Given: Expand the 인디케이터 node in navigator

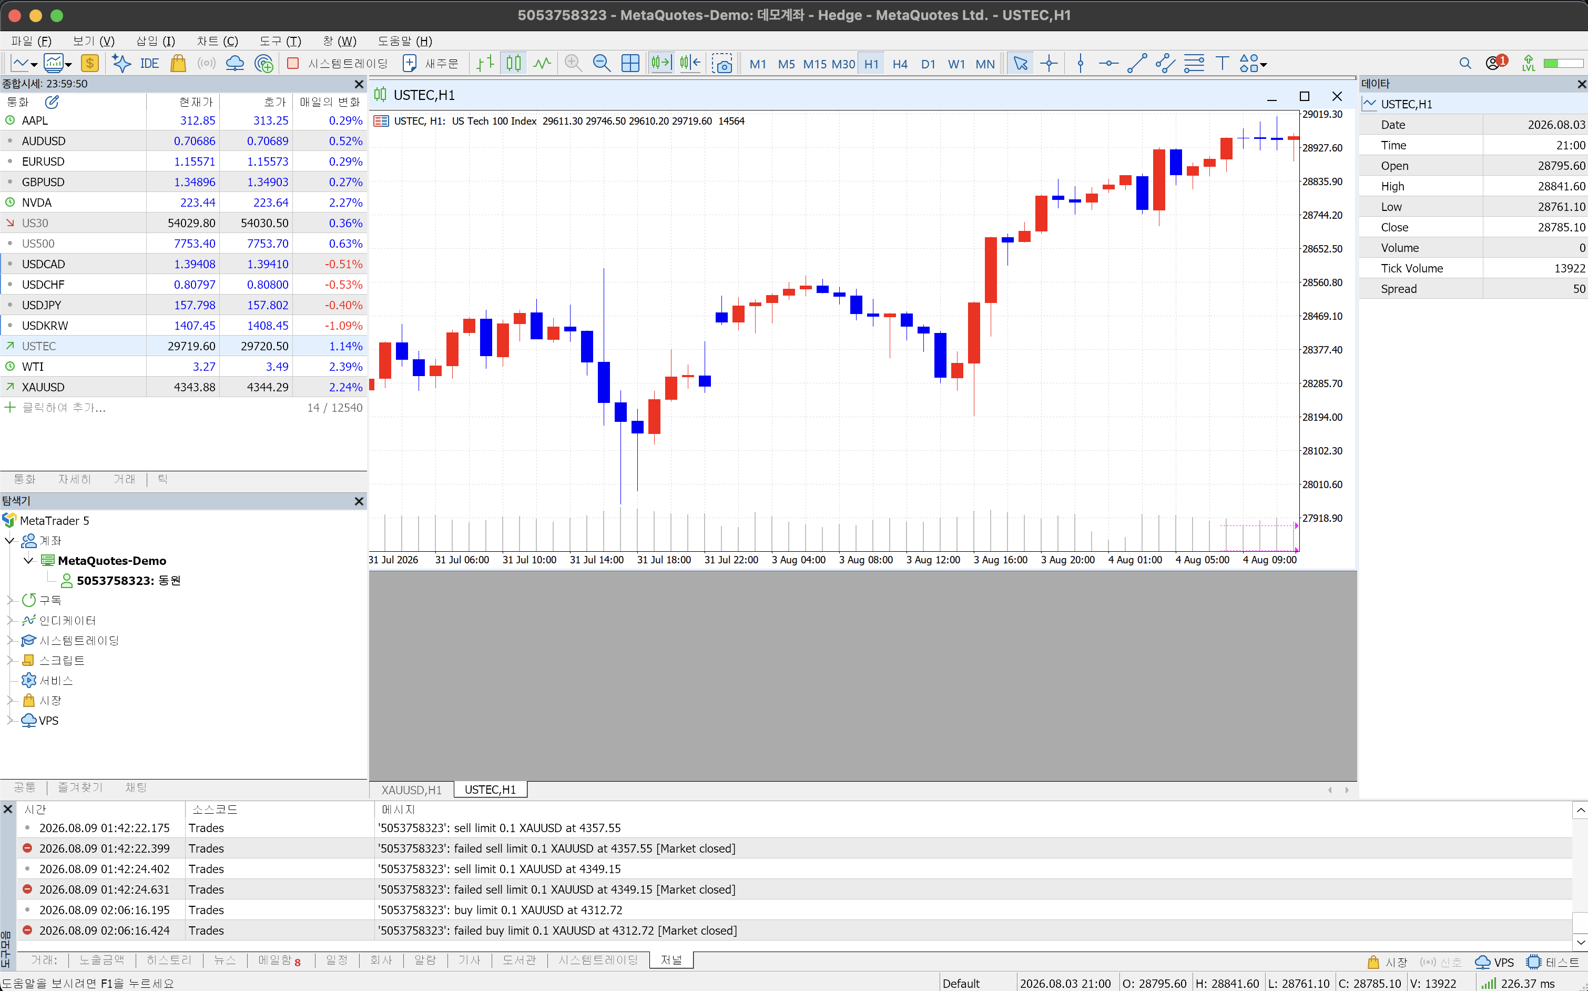Looking at the screenshot, I should pos(10,620).
